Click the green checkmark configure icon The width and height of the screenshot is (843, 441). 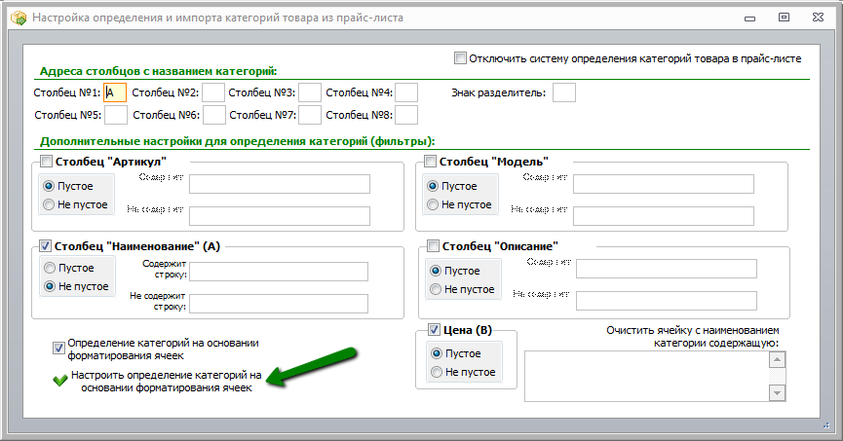pos(59,381)
